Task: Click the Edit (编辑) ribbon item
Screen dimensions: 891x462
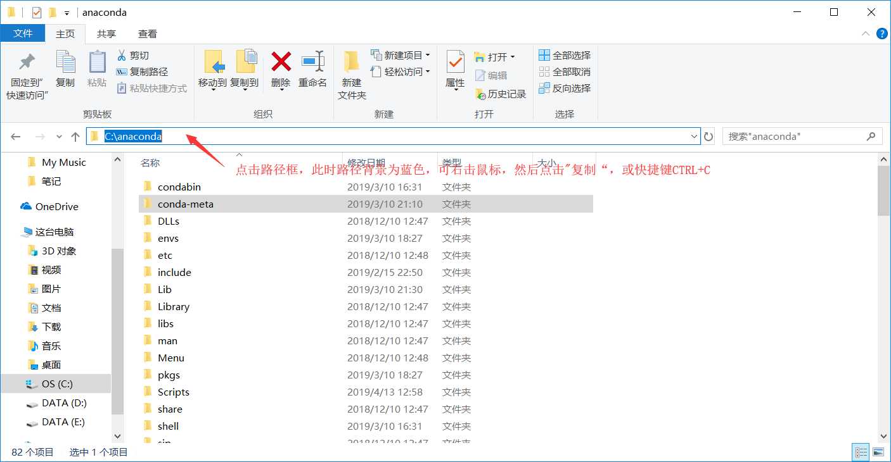Action: (491, 76)
